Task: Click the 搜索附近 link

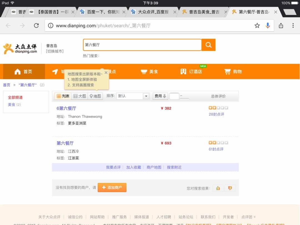Action: (174, 167)
